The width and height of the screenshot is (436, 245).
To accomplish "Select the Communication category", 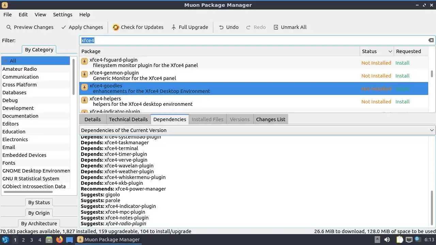I will coord(35,77).
